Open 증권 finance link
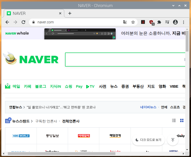The image size is (191, 157). tap(125, 86)
